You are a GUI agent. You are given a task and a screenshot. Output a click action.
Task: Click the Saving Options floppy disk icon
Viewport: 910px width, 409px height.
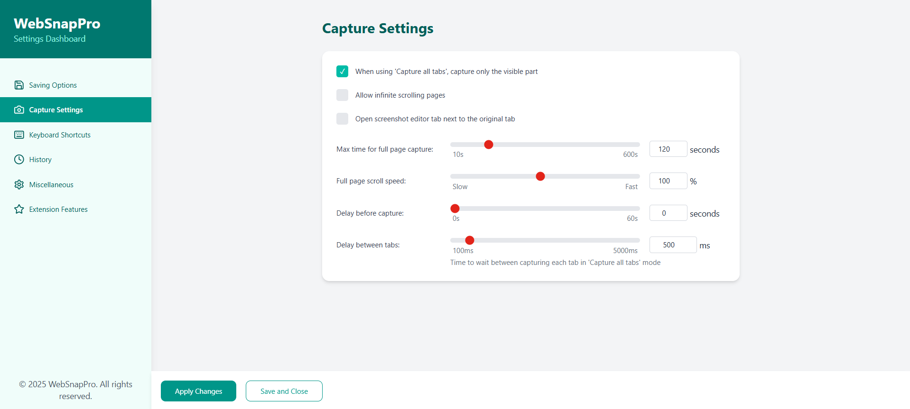pos(19,85)
